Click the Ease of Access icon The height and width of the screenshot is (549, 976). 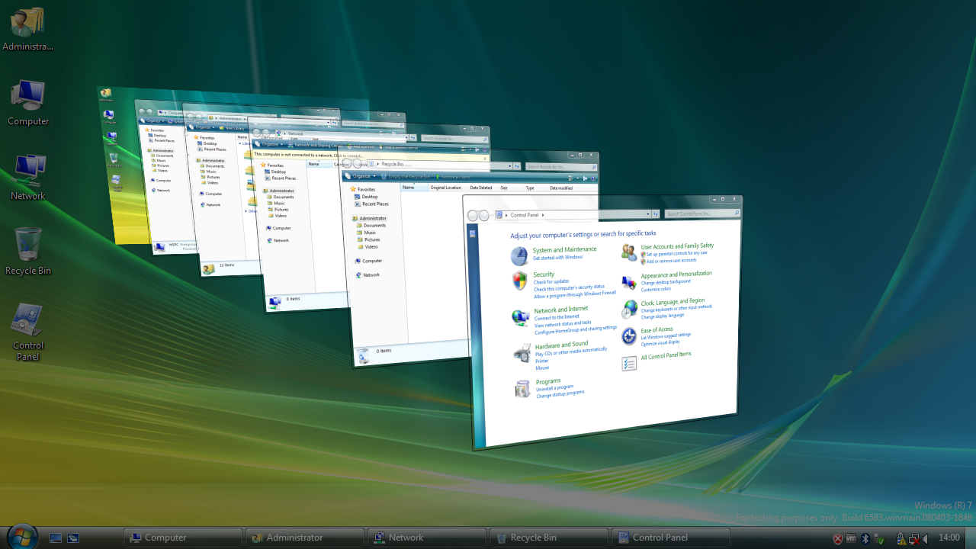(x=629, y=336)
